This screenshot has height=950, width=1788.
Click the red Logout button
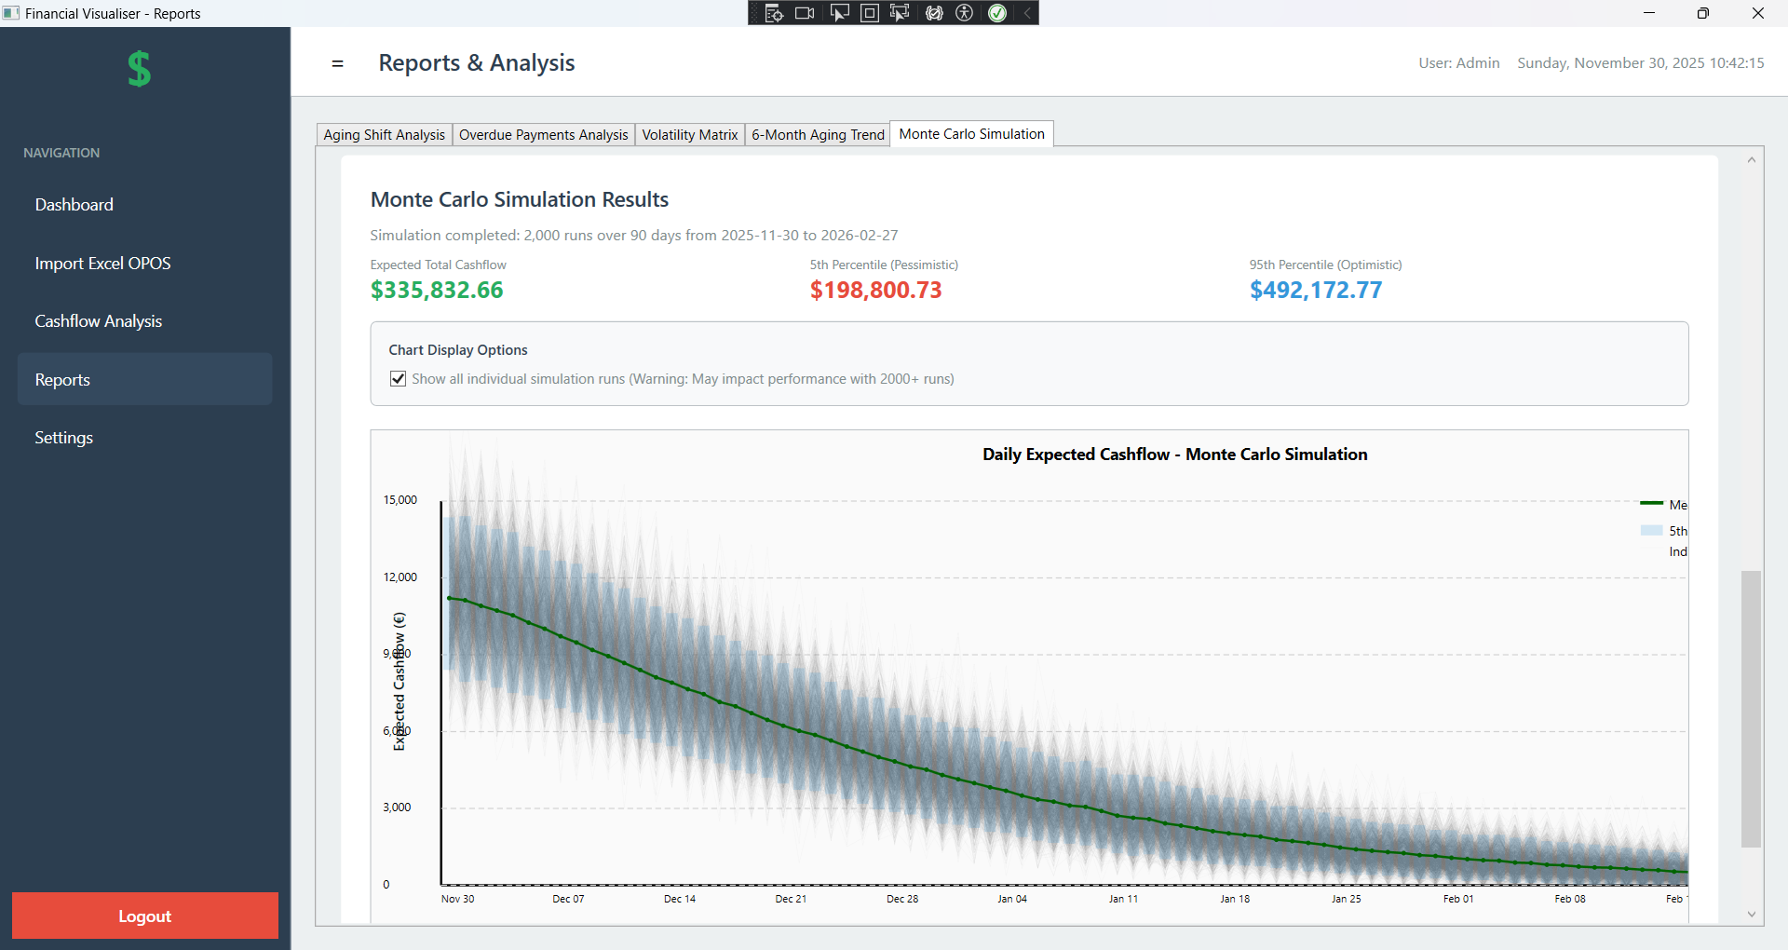click(x=144, y=916)
